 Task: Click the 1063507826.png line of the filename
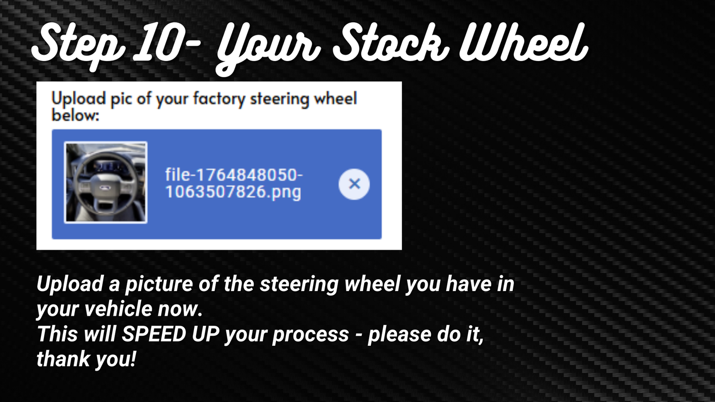tap(233, 192)
